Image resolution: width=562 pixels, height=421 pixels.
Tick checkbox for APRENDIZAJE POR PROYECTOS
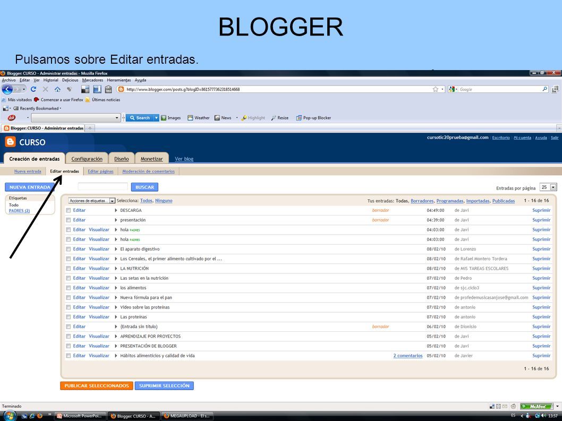(x=68, y=336)
